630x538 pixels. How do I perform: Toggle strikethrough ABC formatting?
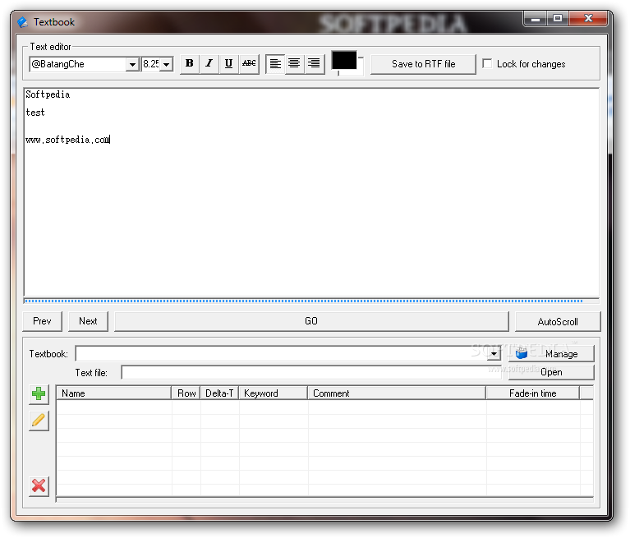tap(249, 63)
